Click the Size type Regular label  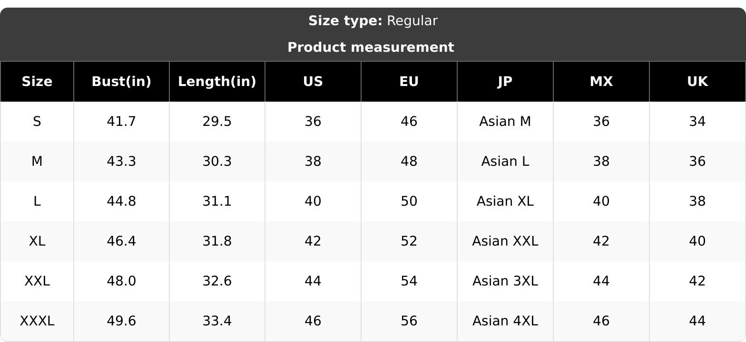click(x=373, y=21)
